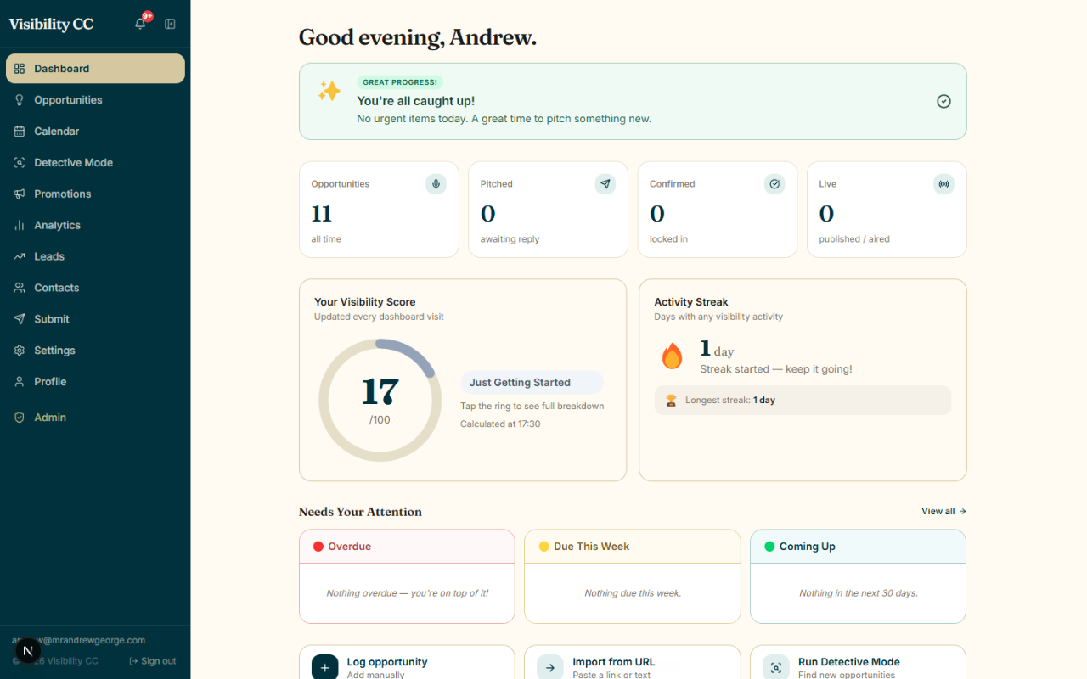Screen dimensions: 1087x679
Task: Click the plus icon for Log opportunity
Action: point(324,668)
